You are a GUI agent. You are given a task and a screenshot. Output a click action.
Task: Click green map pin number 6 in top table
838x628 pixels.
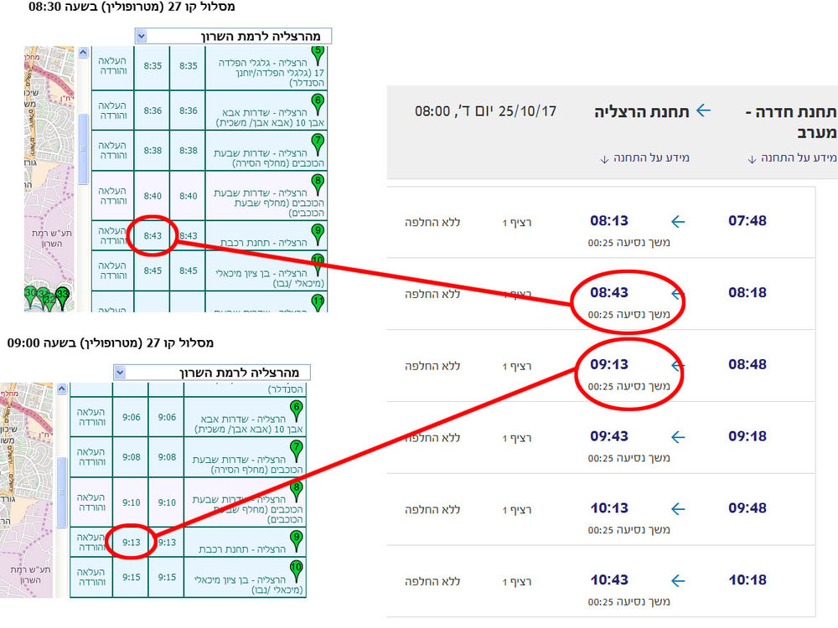point(318,104)
